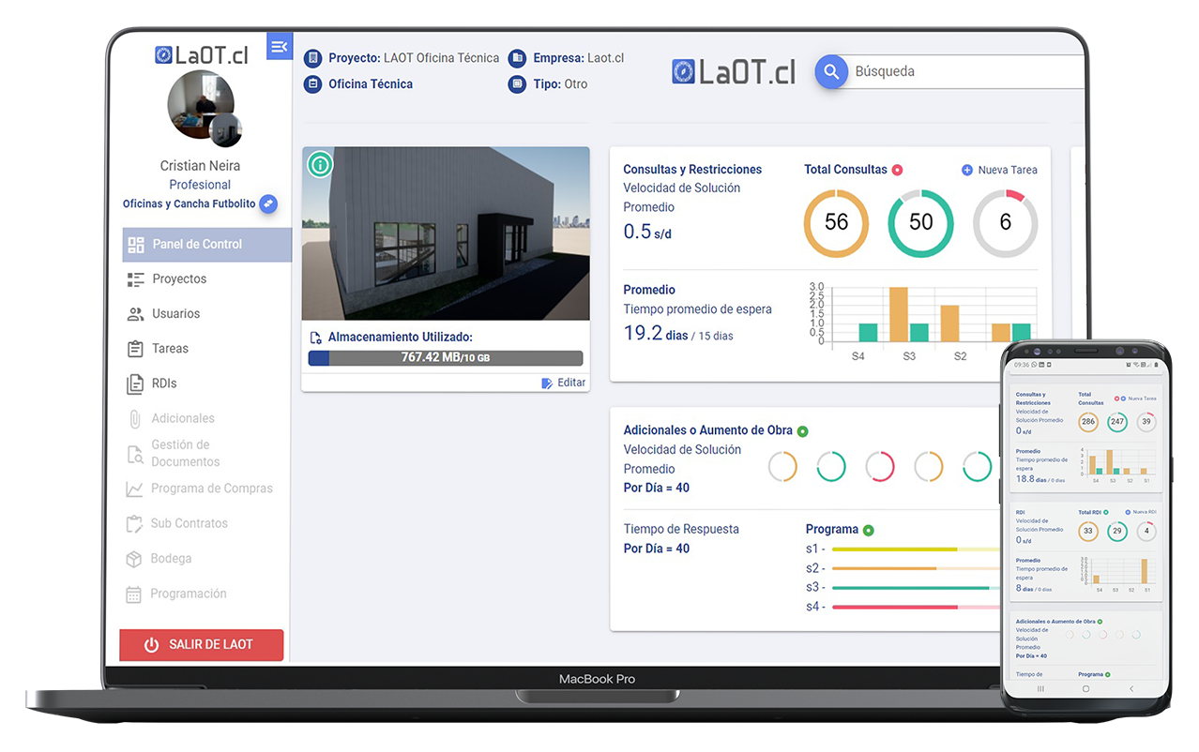The height and width of the screenshot is (752, 1199).
Task: Click the edit icon beside Oficinas y Cancha Futbolito
Action: (x=268, y=203)
